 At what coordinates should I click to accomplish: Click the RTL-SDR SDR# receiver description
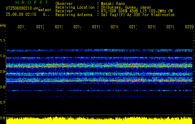tap(137, 11)
